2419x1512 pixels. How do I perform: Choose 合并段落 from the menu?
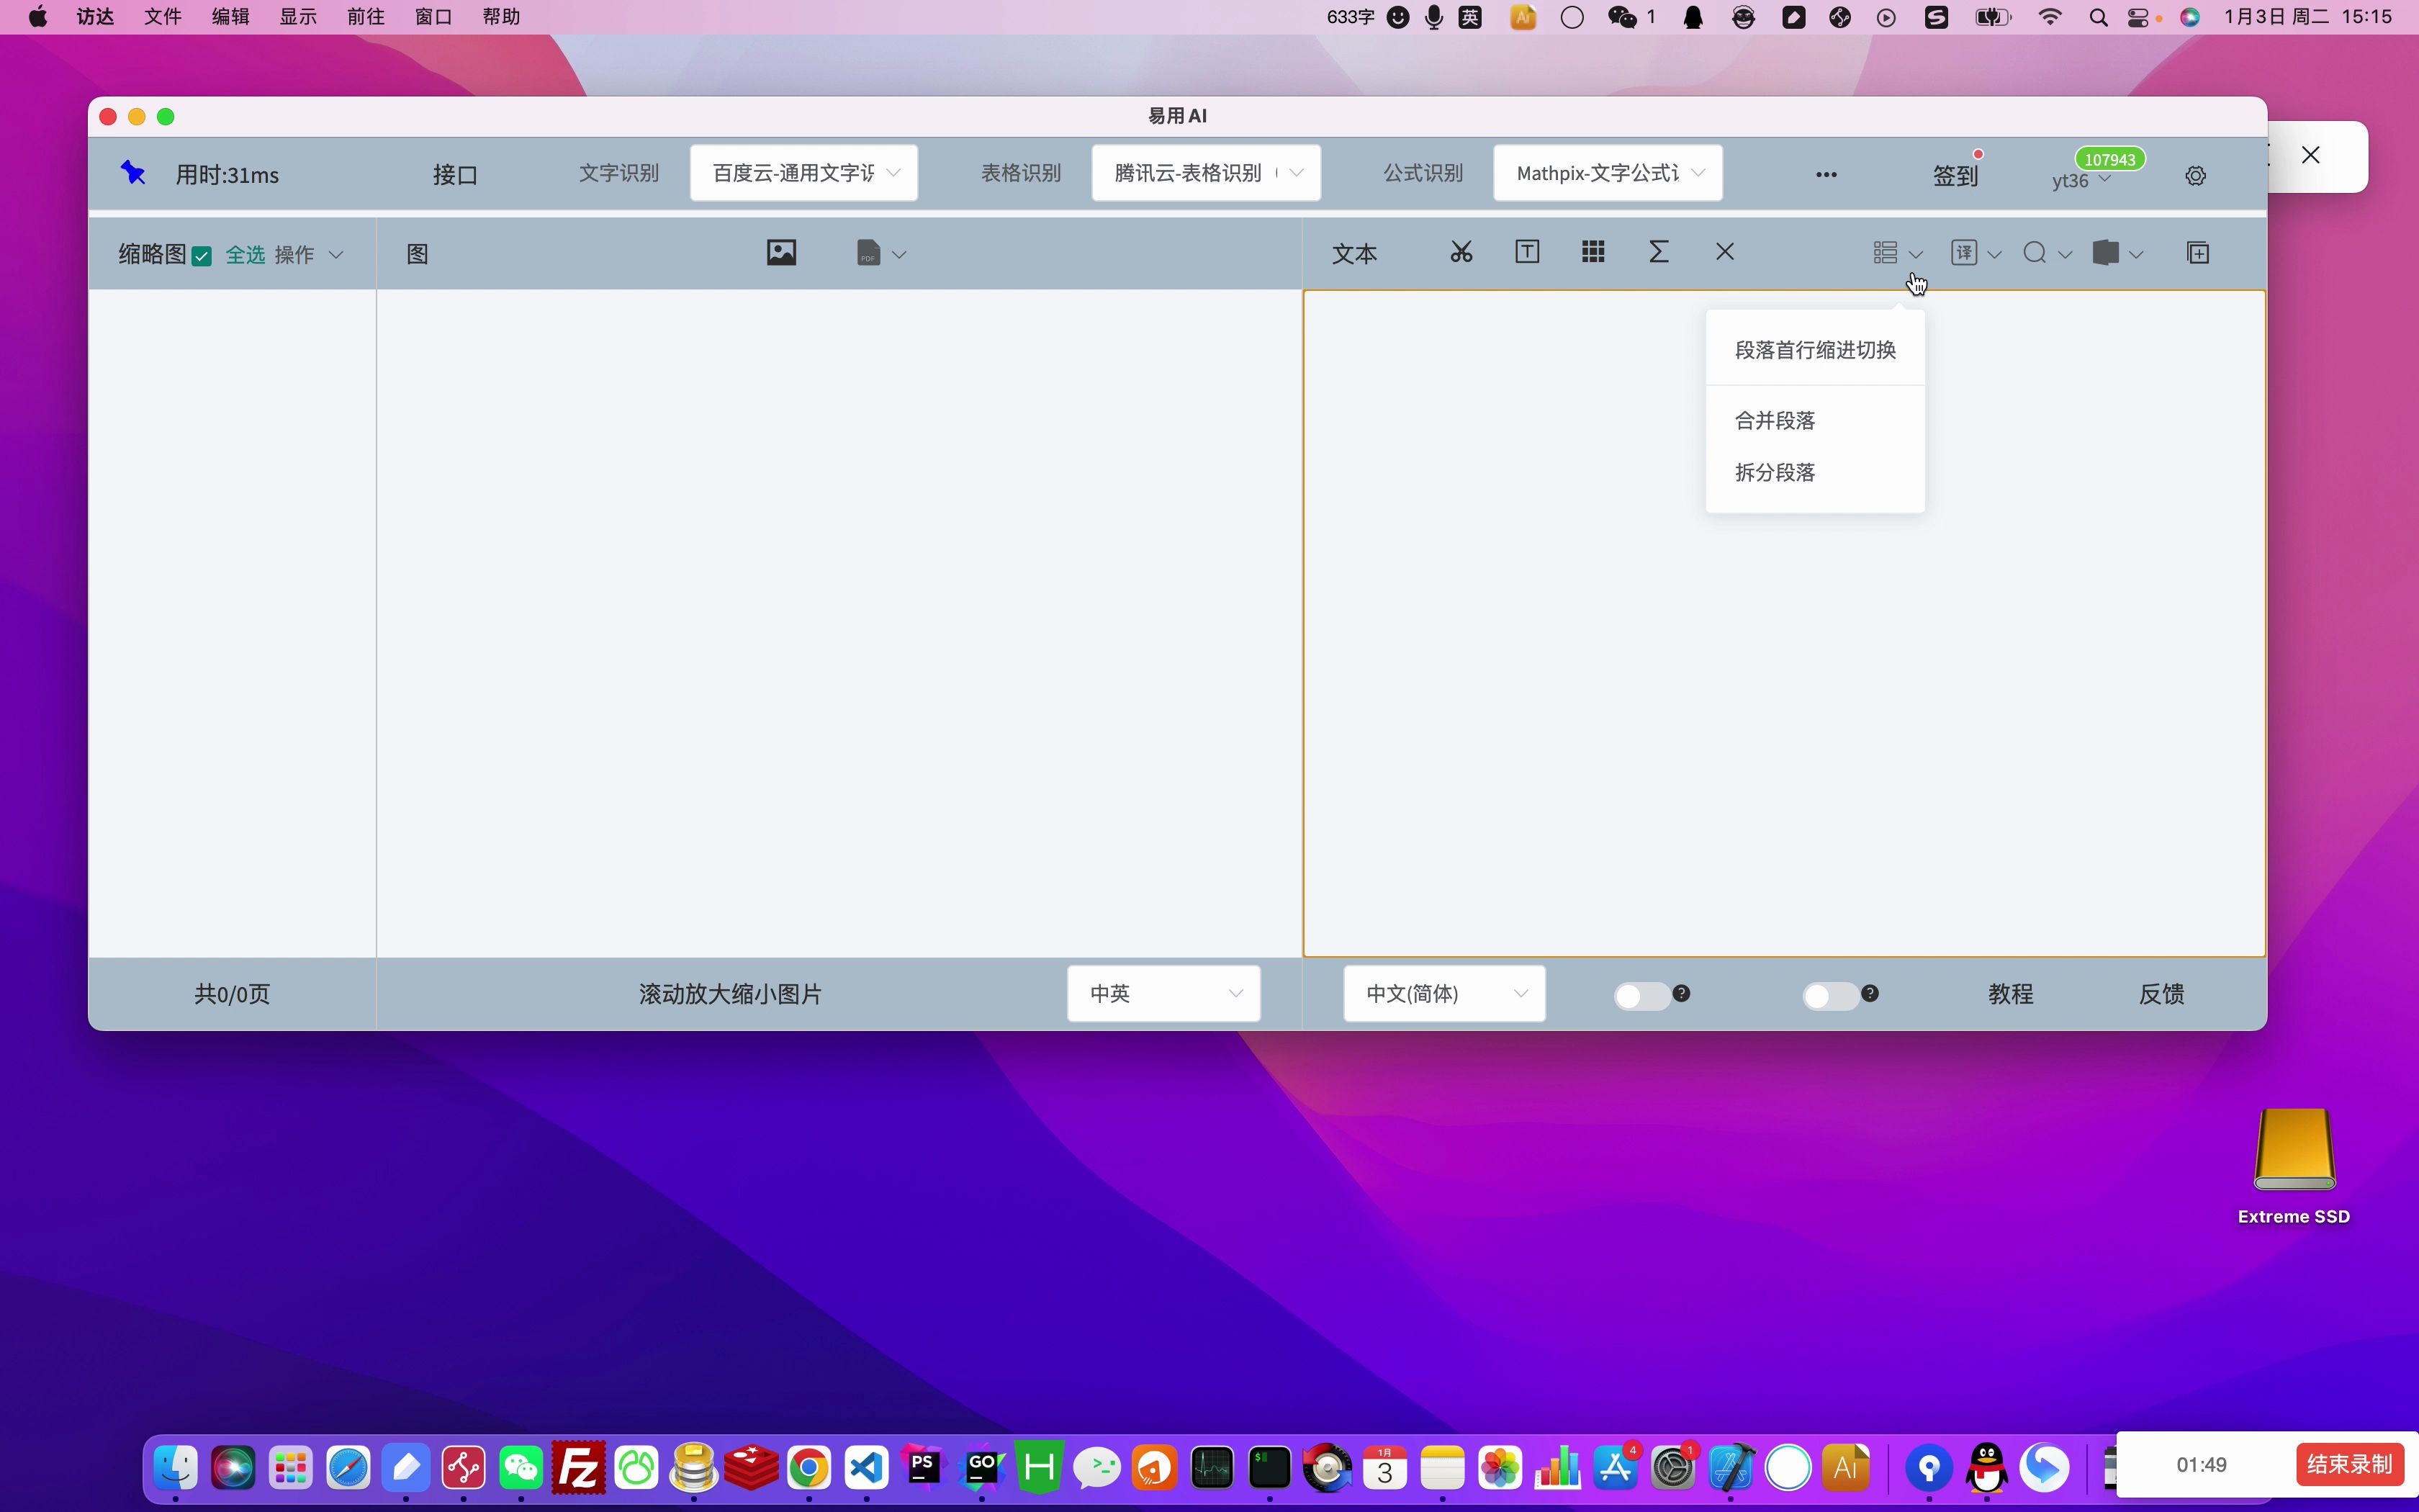(1774, 421)
